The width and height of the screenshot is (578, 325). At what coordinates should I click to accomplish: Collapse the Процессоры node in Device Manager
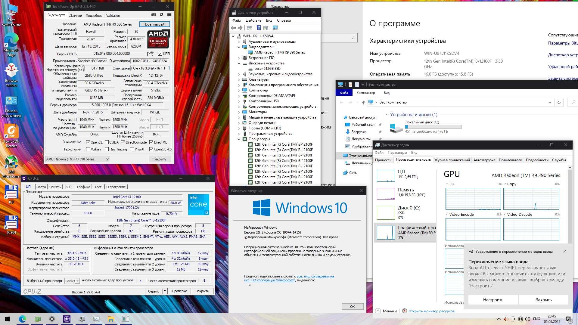[x=239, y=139]
